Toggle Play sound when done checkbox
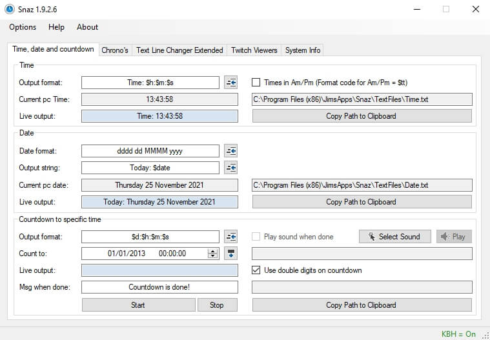Screen dimensions: 490x340 tap(256, 237)
